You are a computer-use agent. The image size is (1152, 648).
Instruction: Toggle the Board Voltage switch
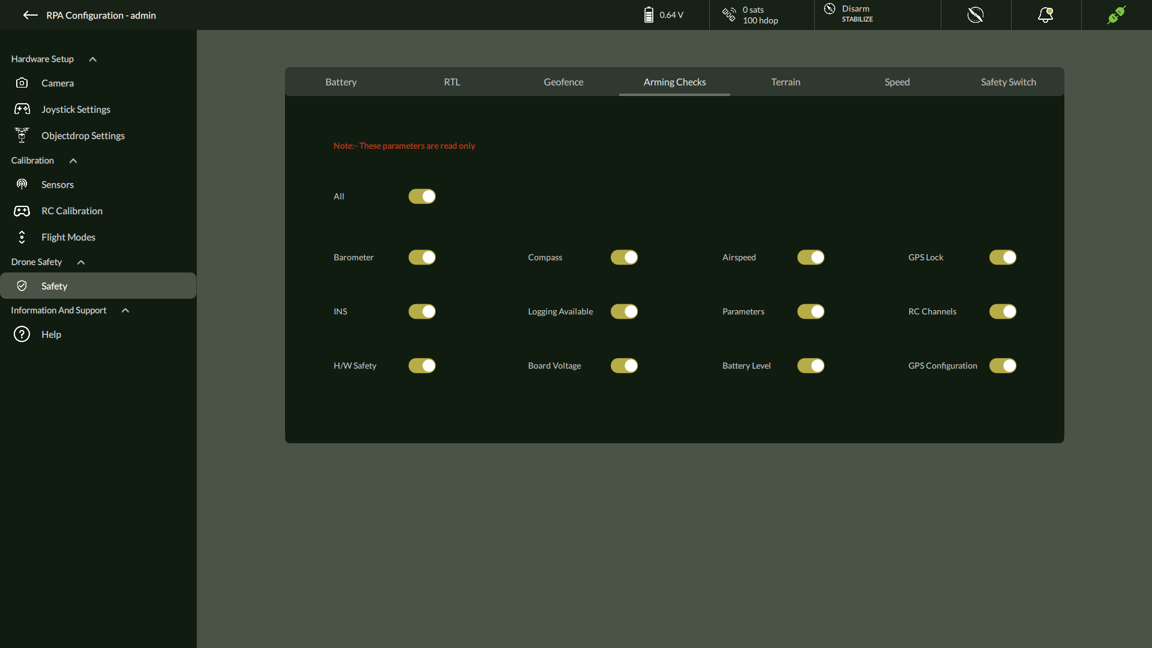[x=624, y=365]
